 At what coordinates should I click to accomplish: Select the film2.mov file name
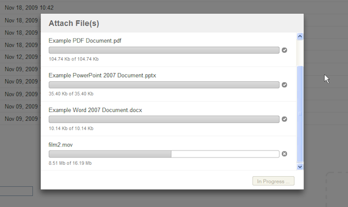pos(61,145)
